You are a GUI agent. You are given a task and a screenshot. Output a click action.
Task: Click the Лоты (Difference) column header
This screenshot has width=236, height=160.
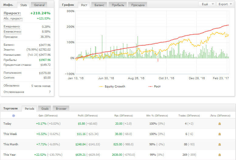[220, 116]
